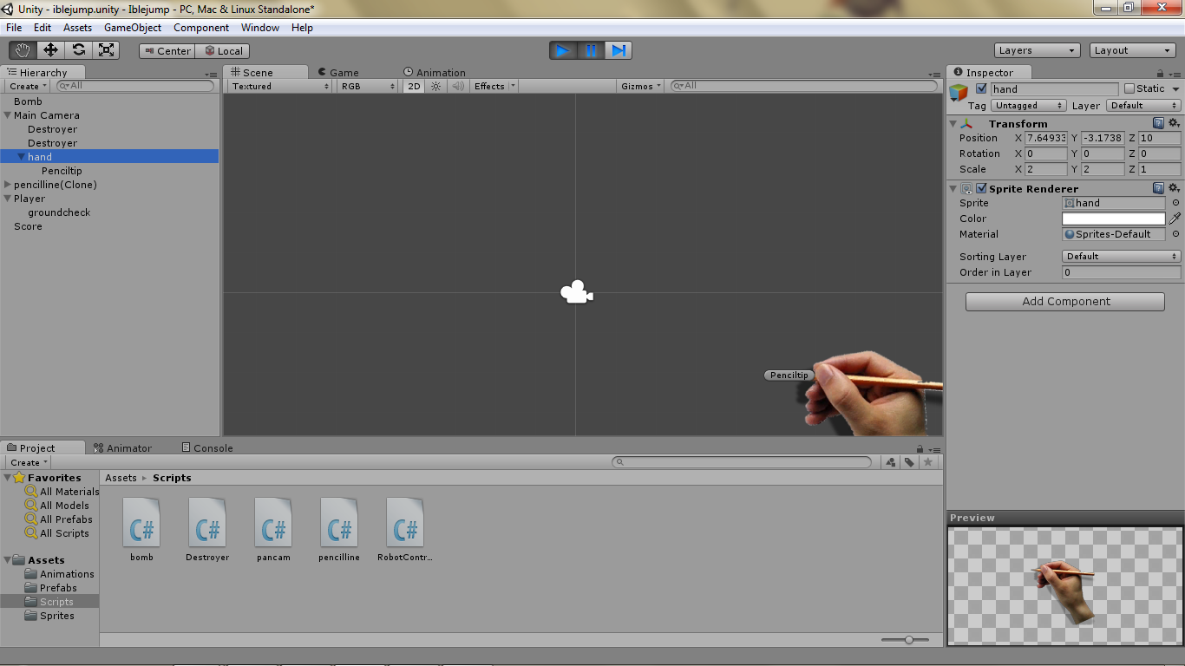Viewport: 1185px width, 666px height.
Task: Toggle scene lighting sun icon
Action: pyautogui.click(x=436, y=86)
